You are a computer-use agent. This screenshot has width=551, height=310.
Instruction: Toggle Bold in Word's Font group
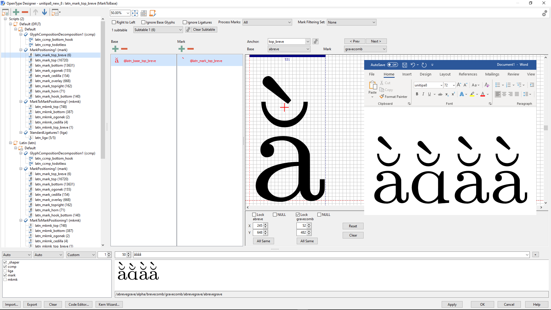417,94
